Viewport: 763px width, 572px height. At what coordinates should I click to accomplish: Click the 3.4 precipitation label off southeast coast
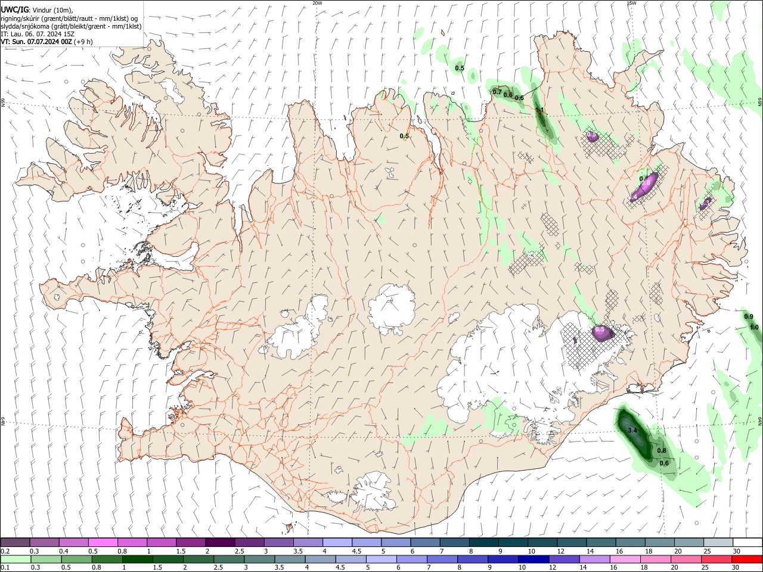tap(632, 430)
